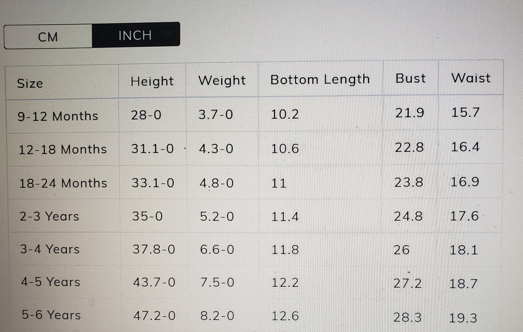This screenshot has width=523, height=332.
Task: Click the 5.2-0 weight value
Action: click(x=217, y=216)
